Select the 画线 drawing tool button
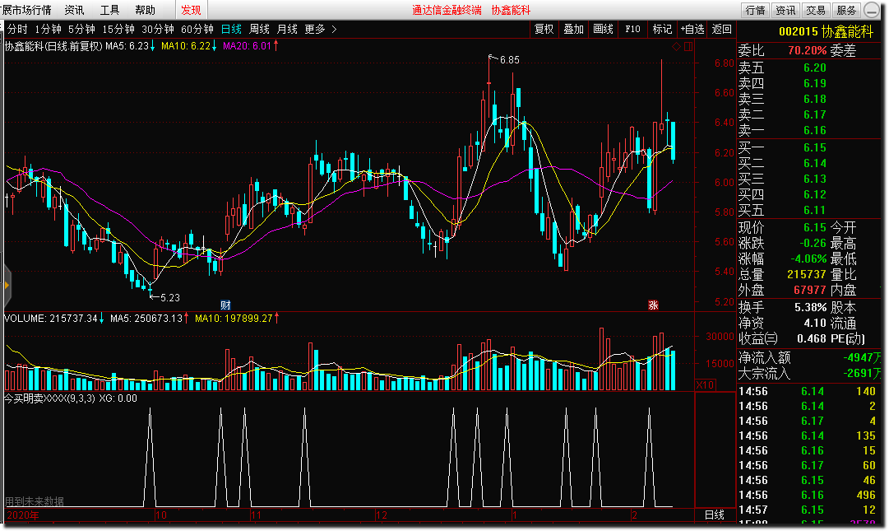This screenshot has height=531, width=889. pos(603,29)
